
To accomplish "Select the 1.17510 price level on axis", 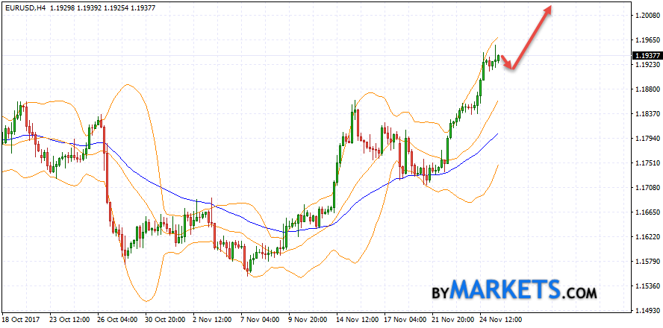I will (647, 163).
